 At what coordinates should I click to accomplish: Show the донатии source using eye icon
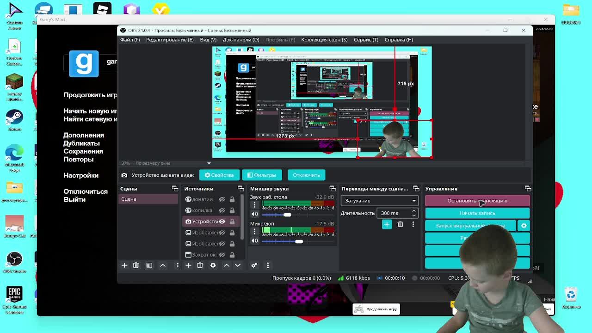click(222, 199)
